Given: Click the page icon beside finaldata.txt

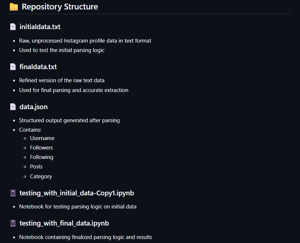Looking at the screenshot, I should 13,67.
